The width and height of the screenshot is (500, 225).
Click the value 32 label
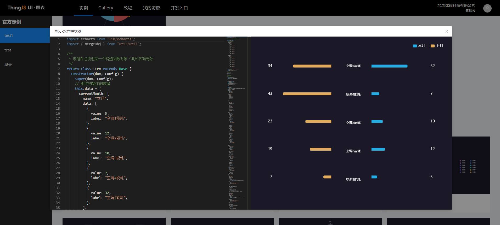click(x=432, y=66)
